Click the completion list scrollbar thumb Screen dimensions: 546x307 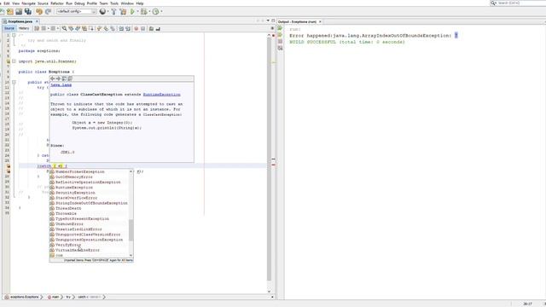pyautogui.click(x=131, y=230)
